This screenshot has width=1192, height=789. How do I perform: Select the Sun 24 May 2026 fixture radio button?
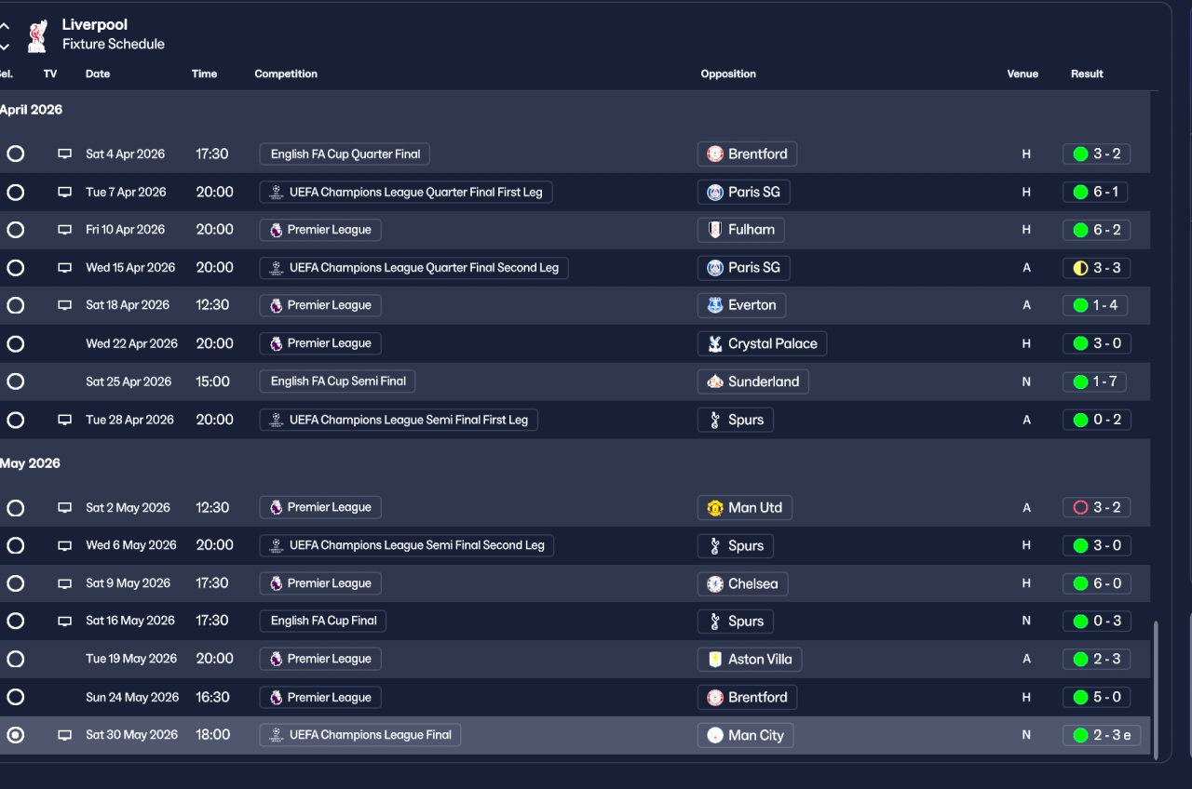(15, 697)
